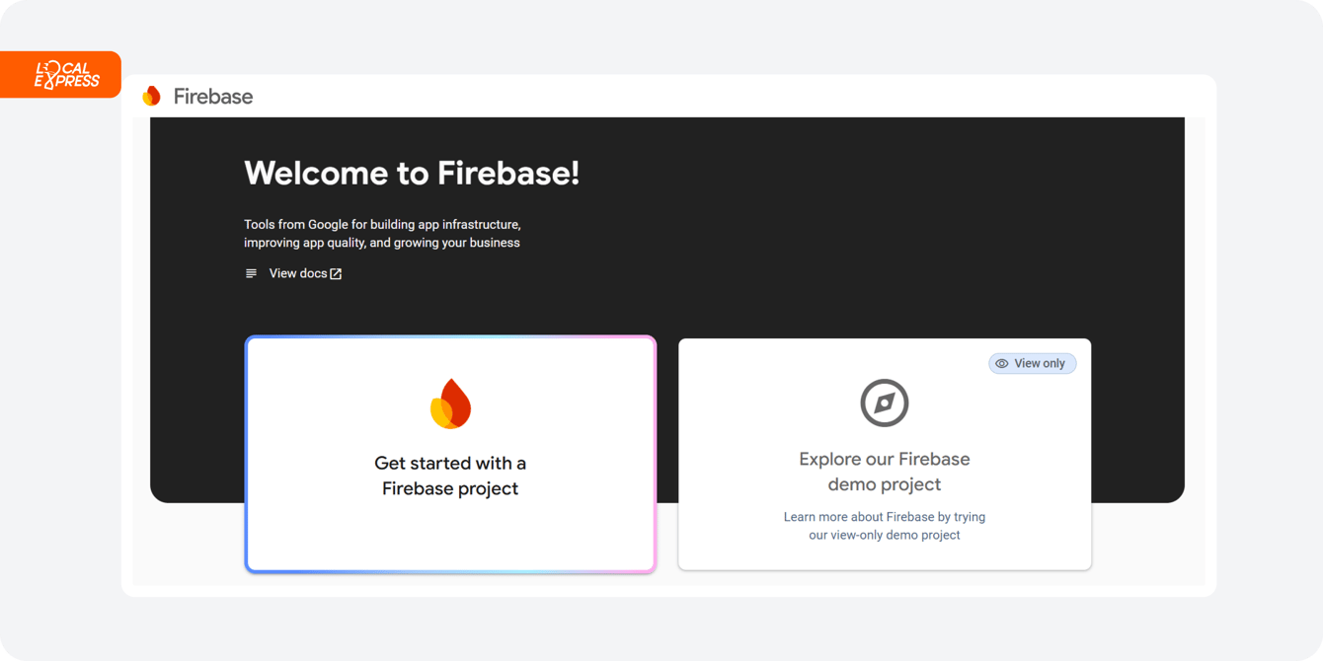Open the Firebase home via the header brand
Viewport: 1323px width, 661px height.
(x=196, y=96)
